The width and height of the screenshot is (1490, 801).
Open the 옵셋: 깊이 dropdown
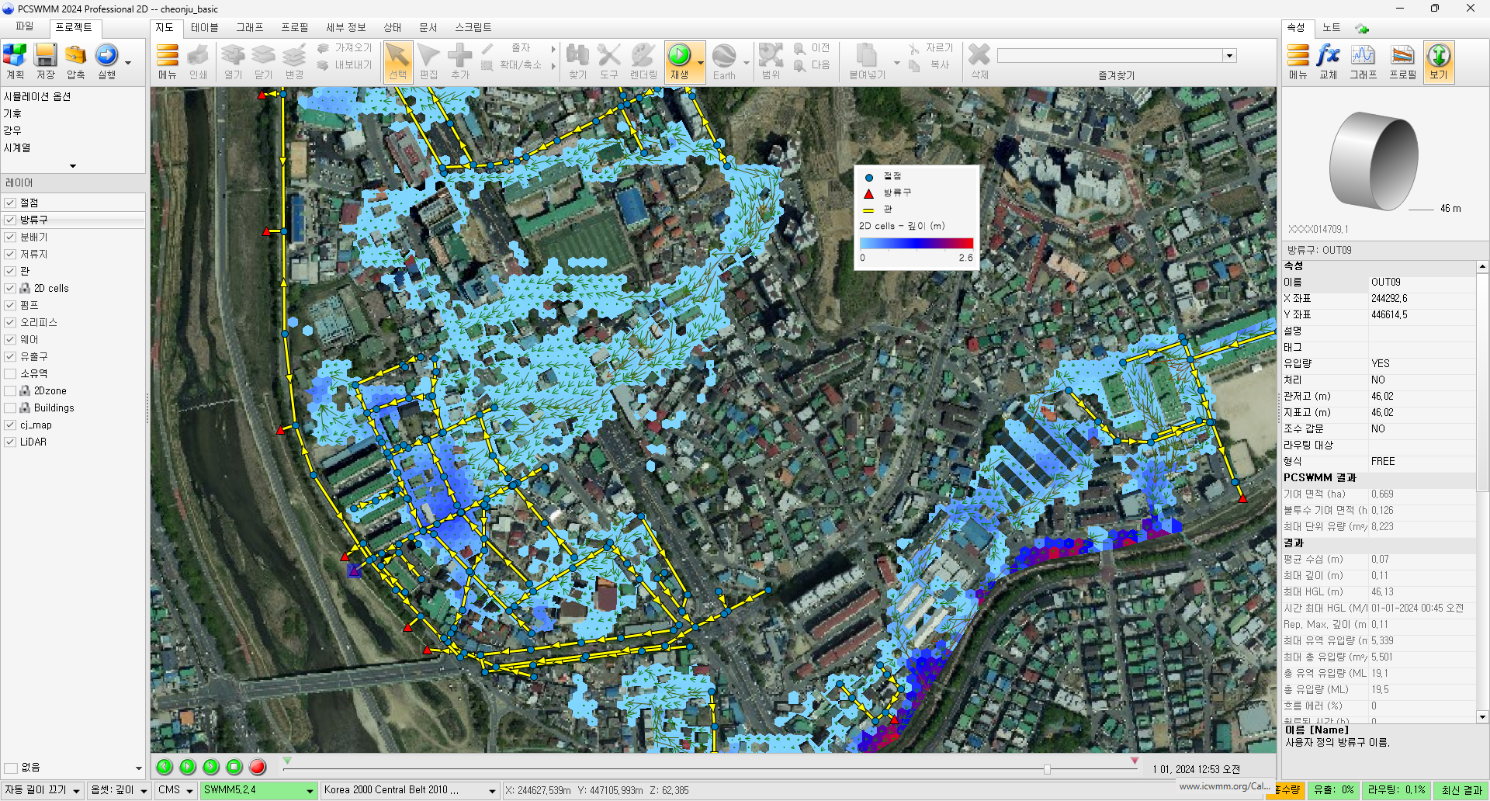coord(144,791)
